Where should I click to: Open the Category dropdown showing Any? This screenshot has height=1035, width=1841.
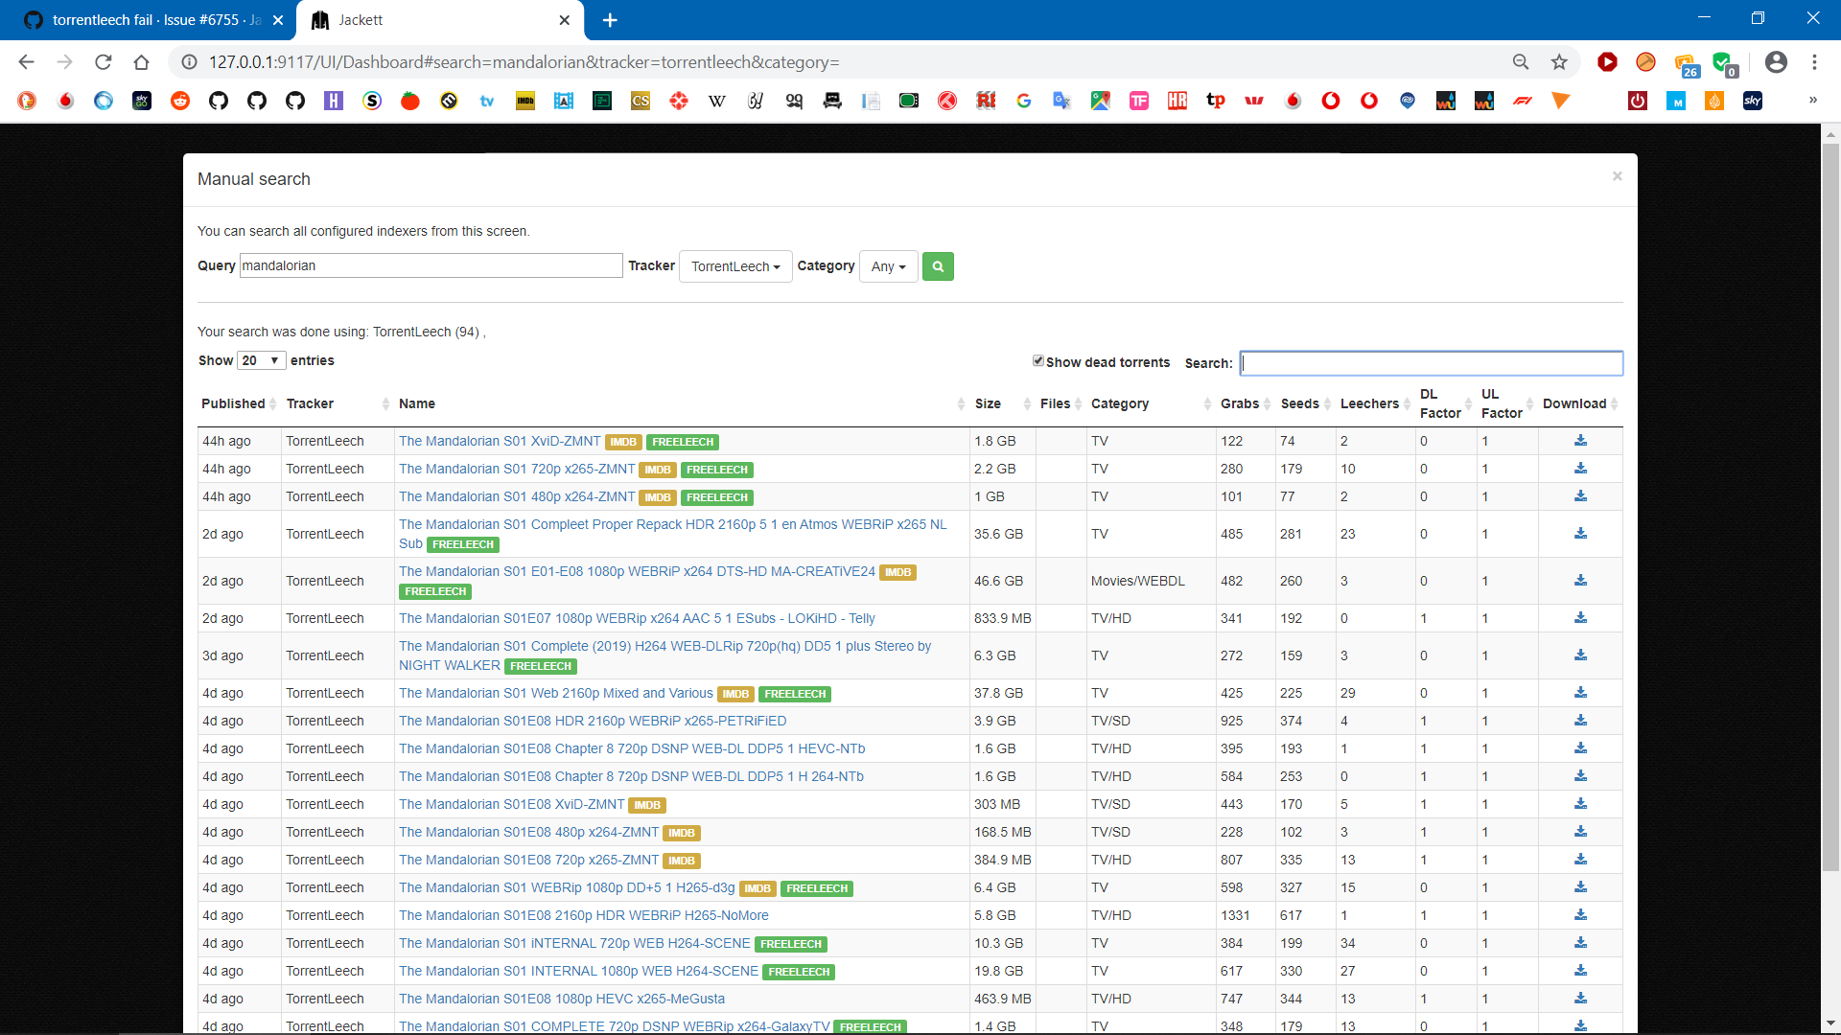click(888, 266)
